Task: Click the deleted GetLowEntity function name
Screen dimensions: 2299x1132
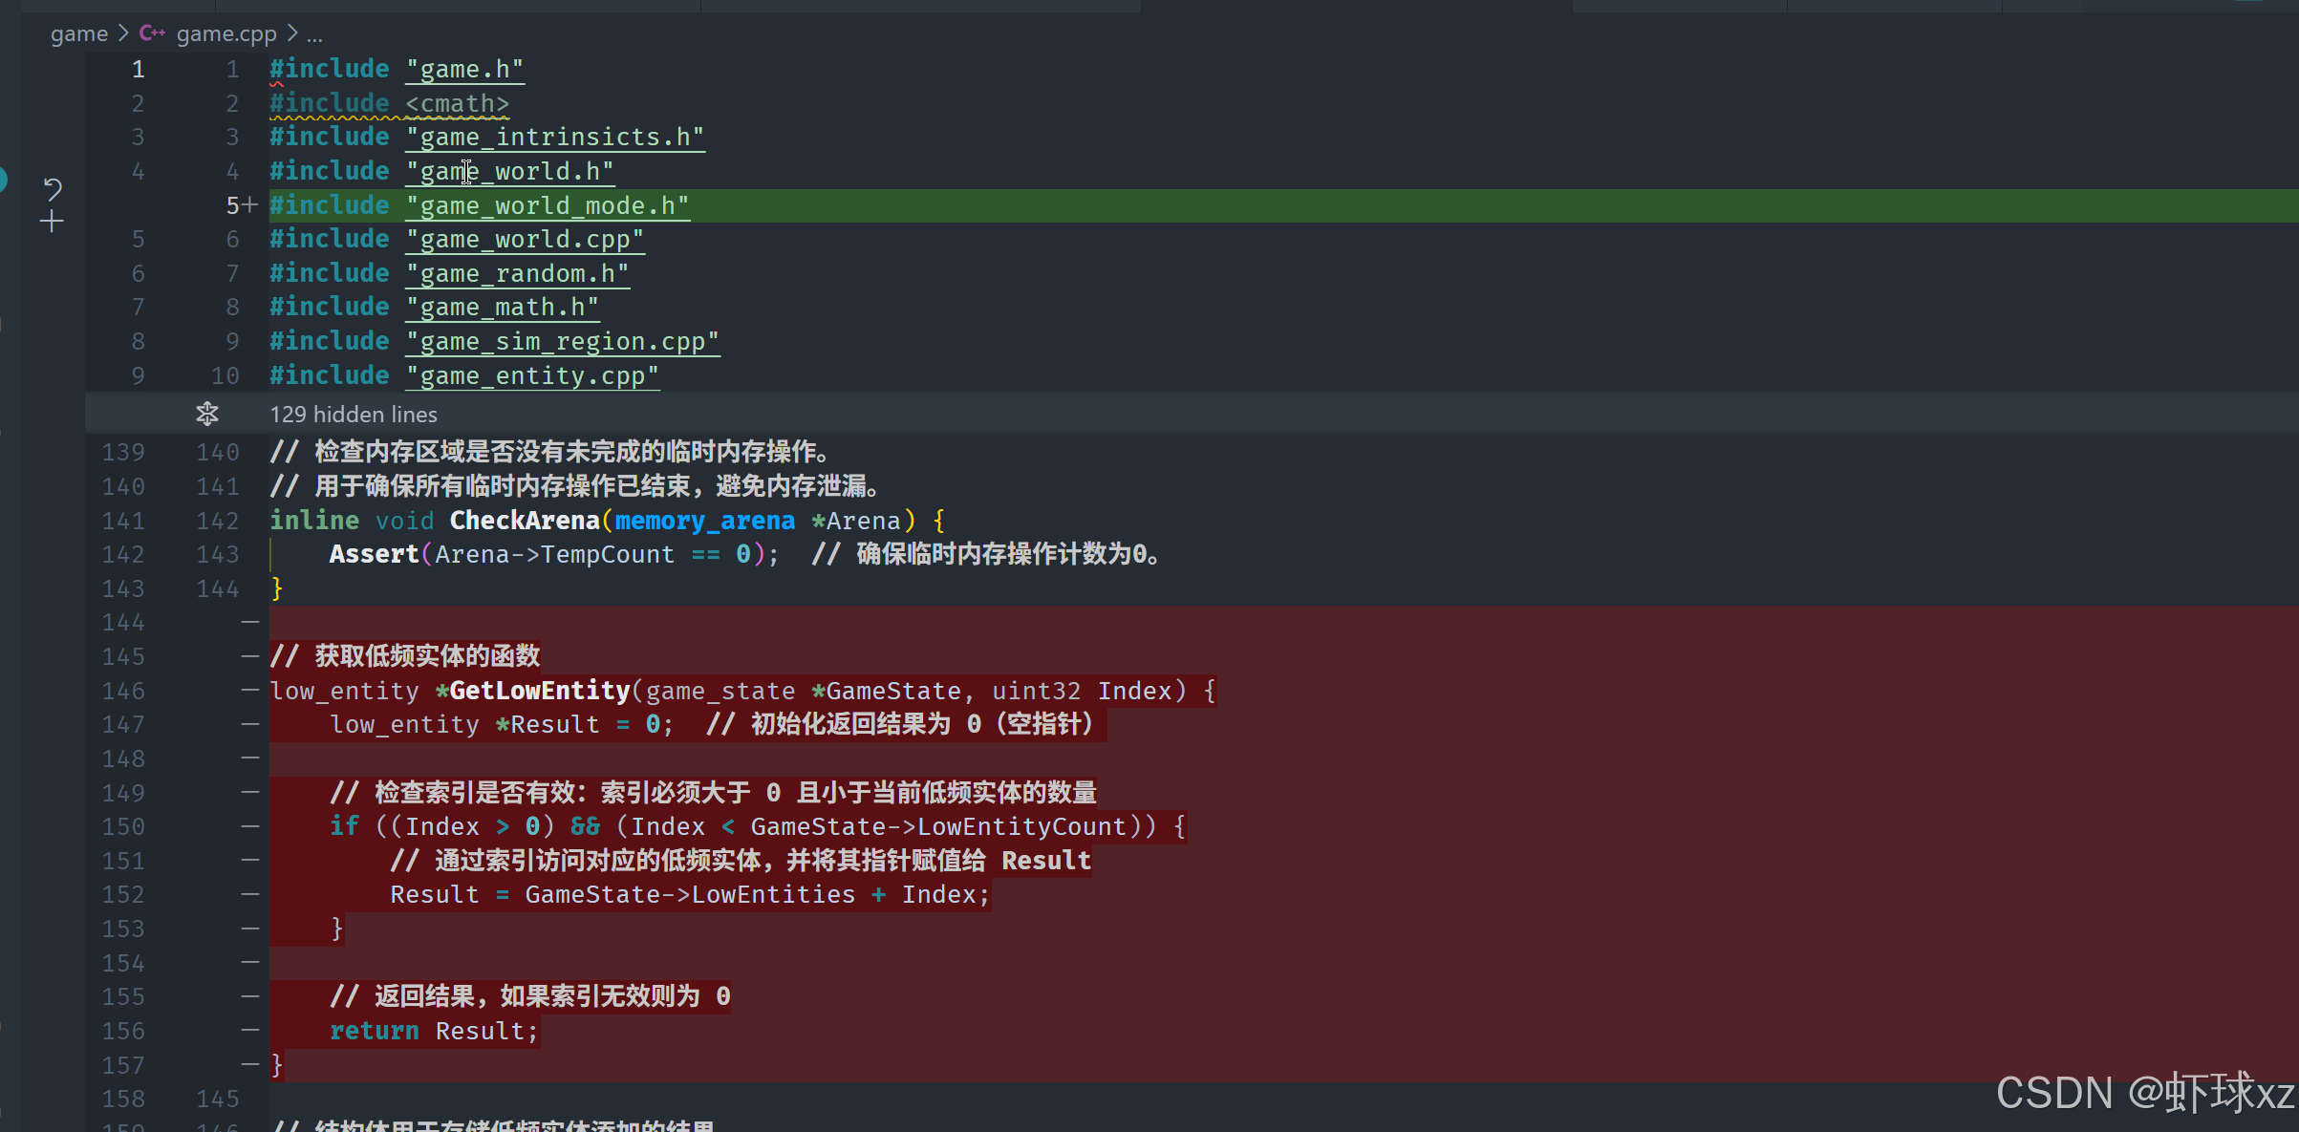Action: [539, 691]
